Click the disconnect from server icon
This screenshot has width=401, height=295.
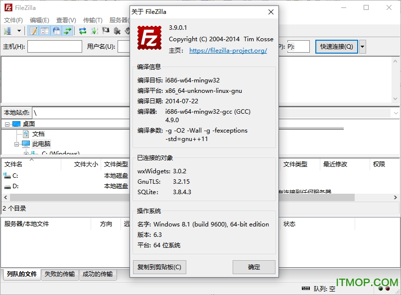click(x=117, y=31)
